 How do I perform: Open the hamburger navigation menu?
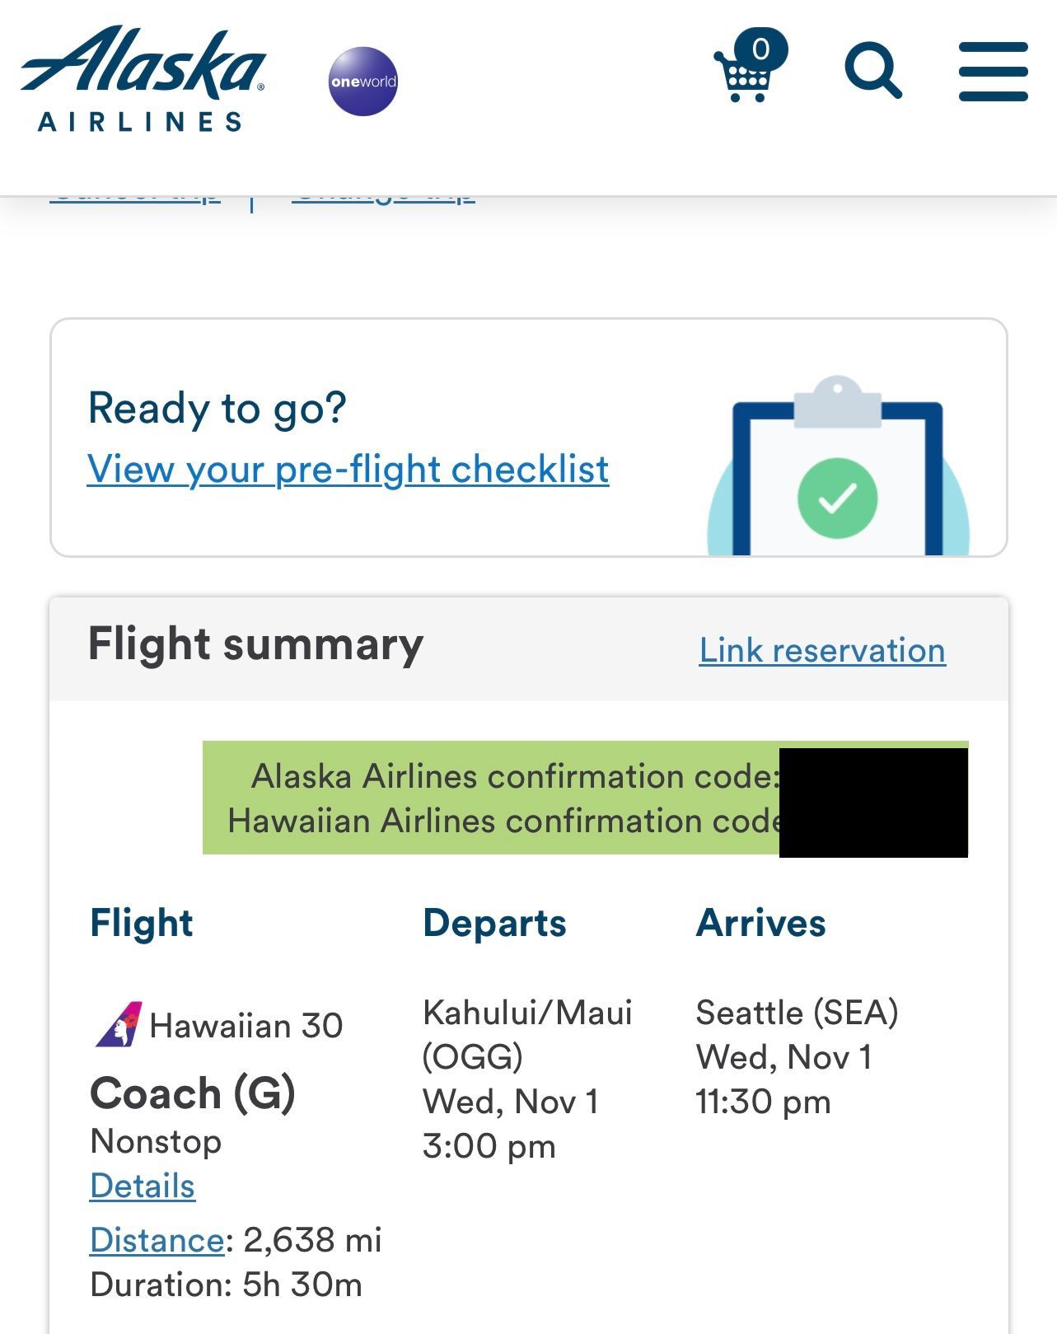pyautogui.click(x=993, y=72)
